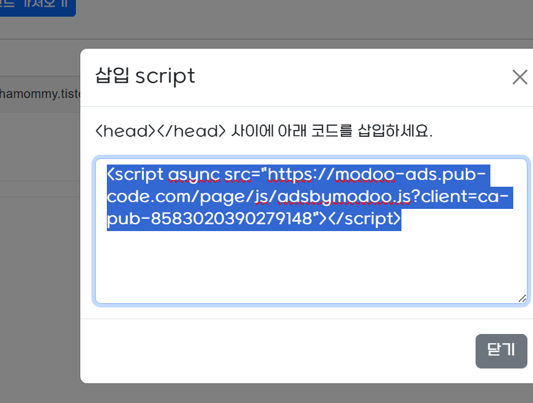Screen dimensions: 533x403
Task: Click inside the script code textarea
Action: click(x=311, y=231)
